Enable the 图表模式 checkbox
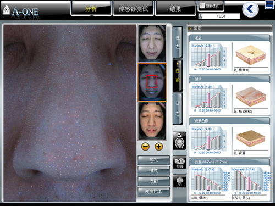 click(202, 5)
